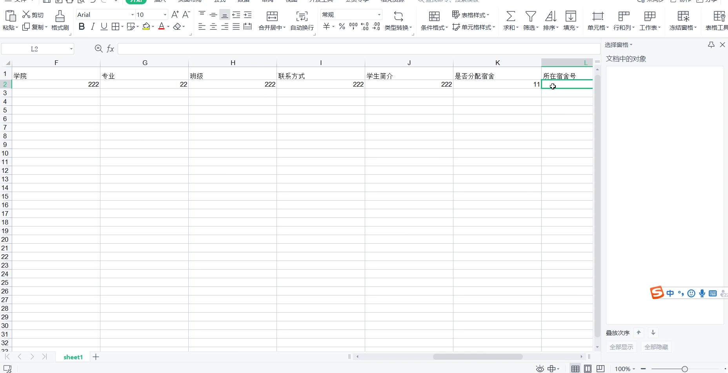Image resolution: width=728 pixels, height=373 pixels.
Task: Click the Sogou input method S logo
Action: 657,292
